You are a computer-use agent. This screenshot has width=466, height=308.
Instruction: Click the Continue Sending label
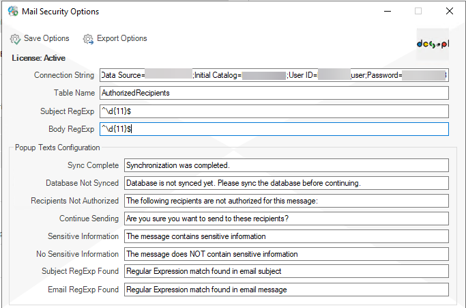[x=89, y=219]
